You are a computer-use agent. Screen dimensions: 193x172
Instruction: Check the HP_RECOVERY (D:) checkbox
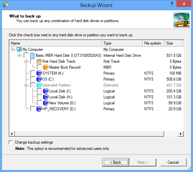pyautogui.click(x=33, y=109)
